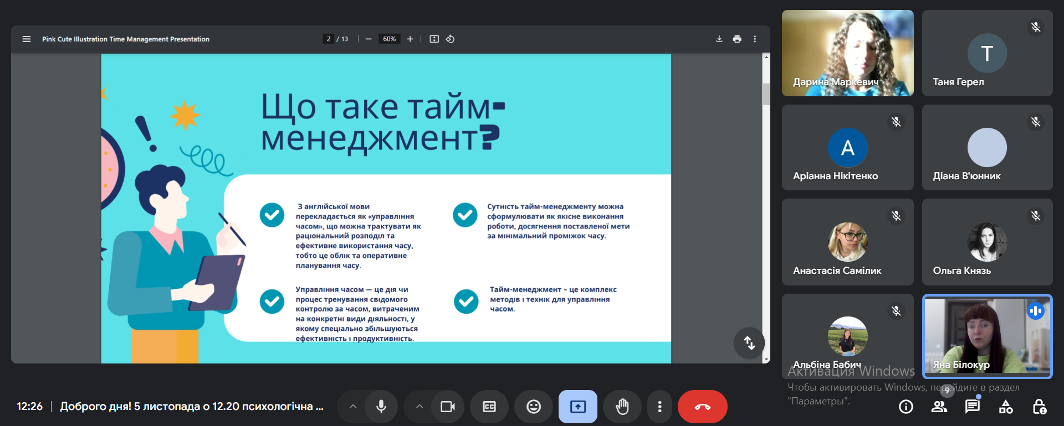Expand audio settings arrow next to microphone

[353, 407]
